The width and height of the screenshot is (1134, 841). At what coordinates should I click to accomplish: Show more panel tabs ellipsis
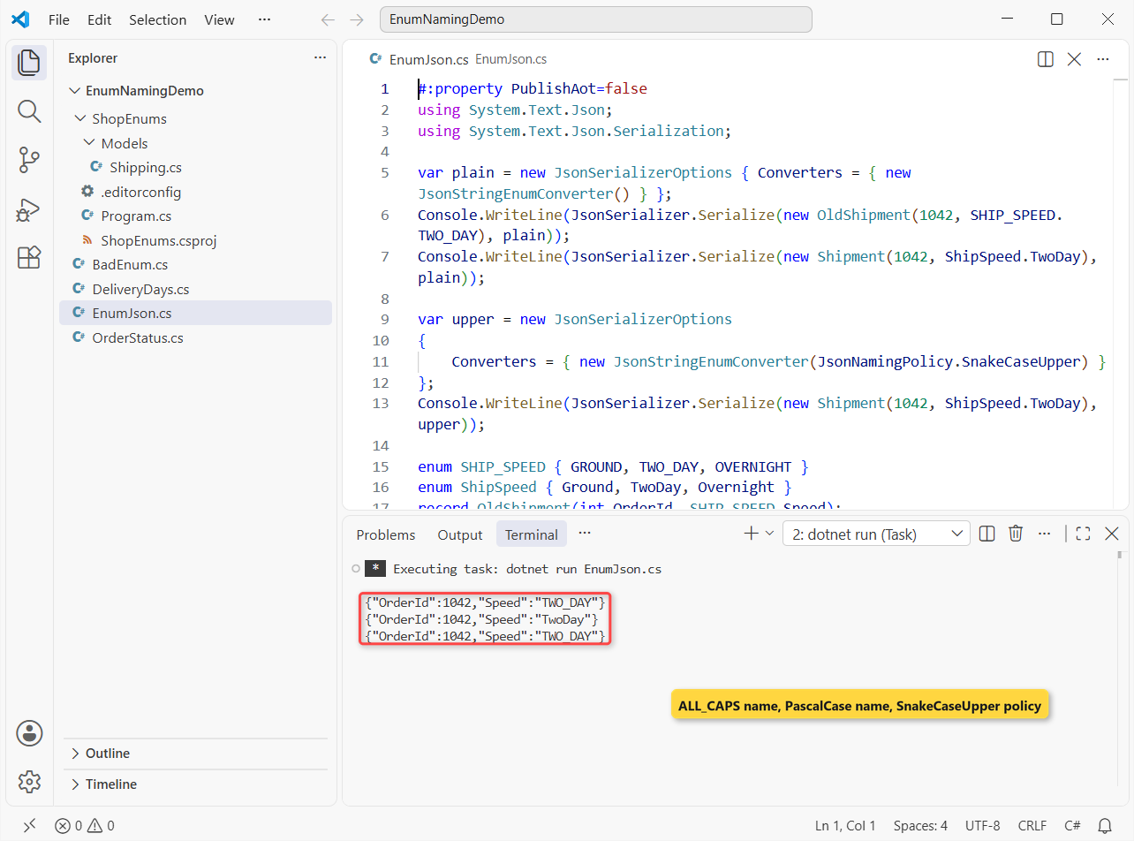coord(584,534)
